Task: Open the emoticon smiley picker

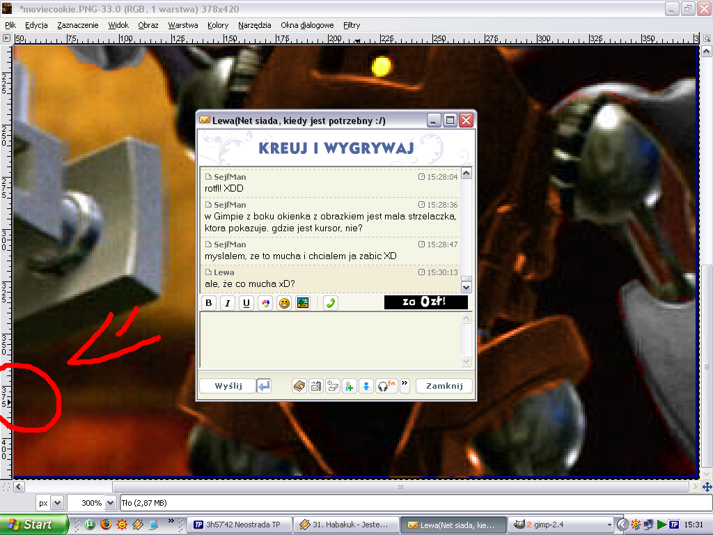Action: 284,303
